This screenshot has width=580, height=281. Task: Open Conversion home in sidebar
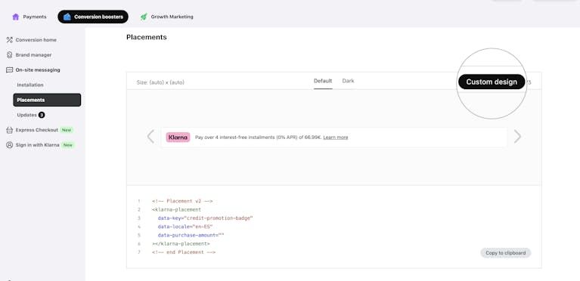coord(36,39)
